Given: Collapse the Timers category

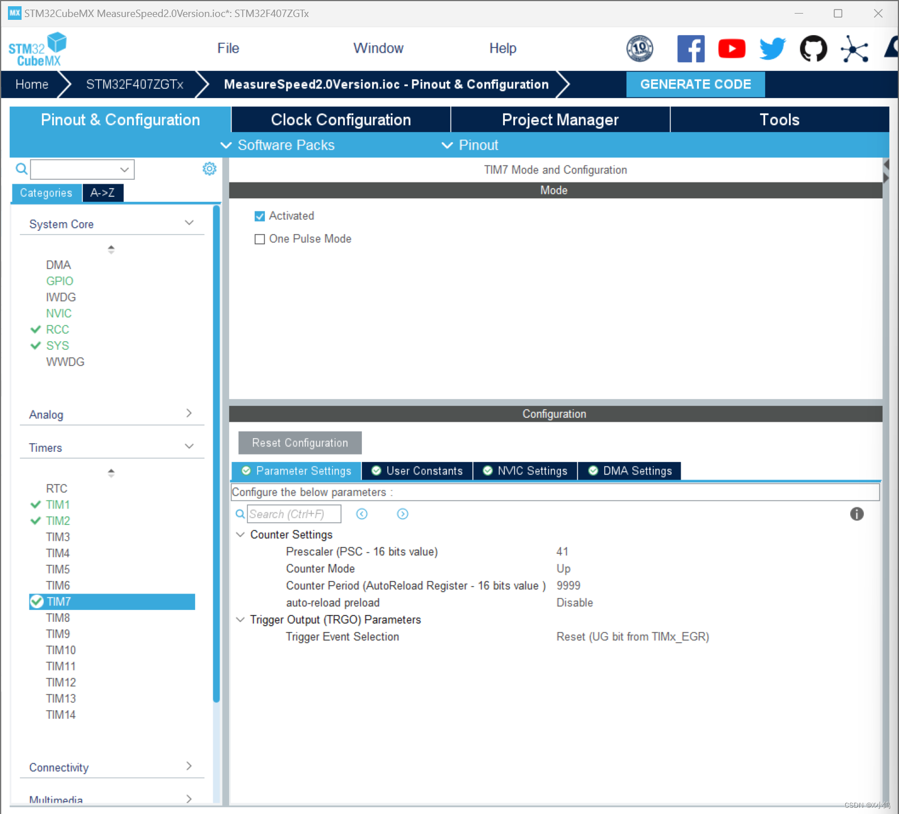Looking at the screenshot, I should pos(189,447).
